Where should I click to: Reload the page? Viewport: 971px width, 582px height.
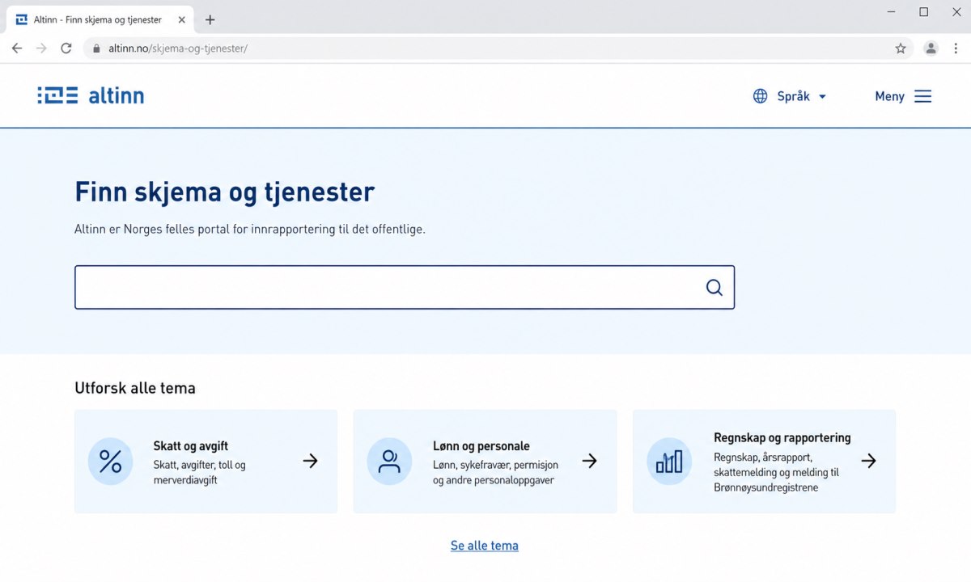tap(66, 48)
